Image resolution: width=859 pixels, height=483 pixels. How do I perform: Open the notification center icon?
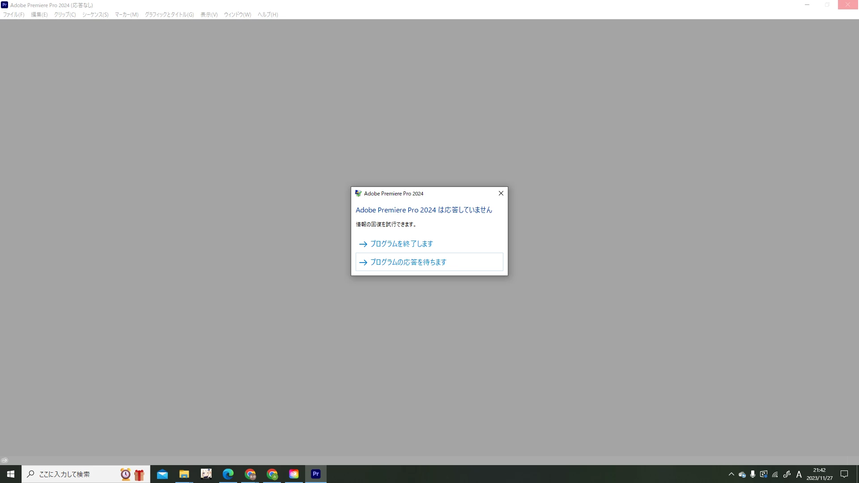pos(844,474)
